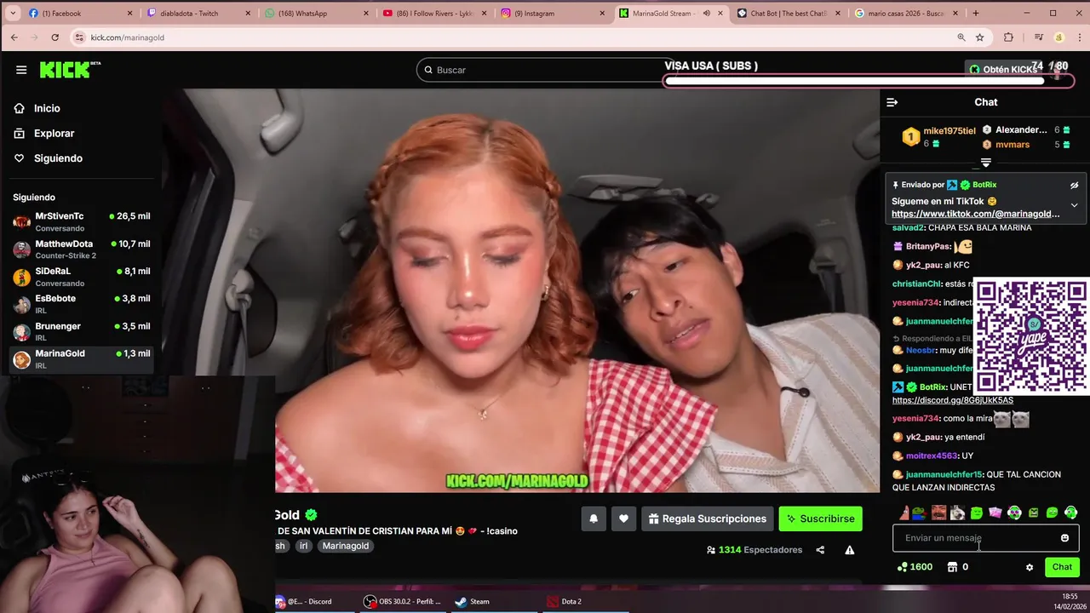Screen dimensions: 1090x613
Task: Click the heart follow button
Action: pyautogui.click(x=623, y=518)
